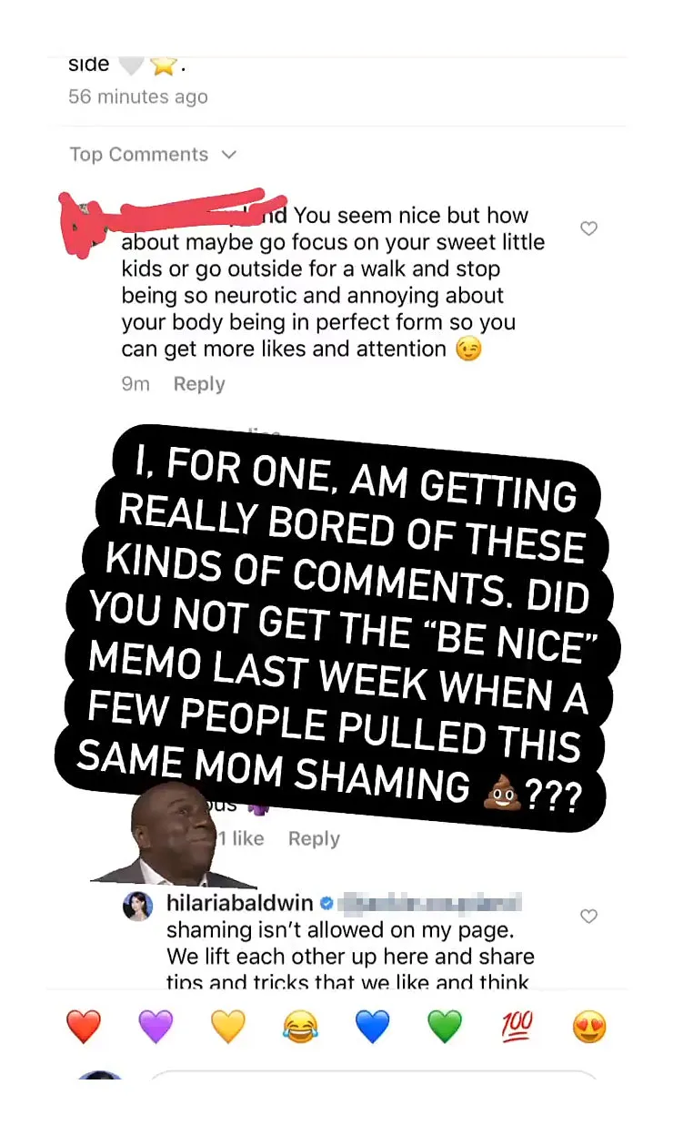The image size is (673, 1125).
Task: React with the 100 points emoji
Action: [x=517, y=1026]
